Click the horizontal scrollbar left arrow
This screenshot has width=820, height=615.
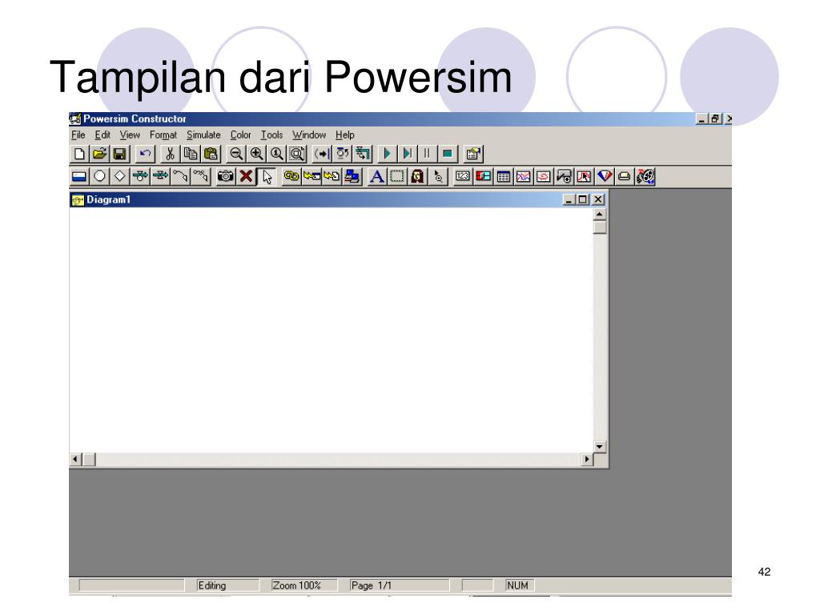tap(75, 459)
